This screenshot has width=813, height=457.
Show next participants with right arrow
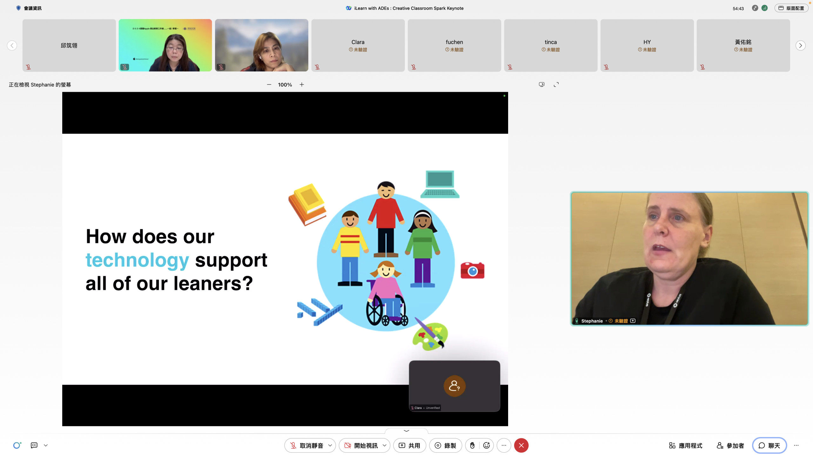coord(800,45)
